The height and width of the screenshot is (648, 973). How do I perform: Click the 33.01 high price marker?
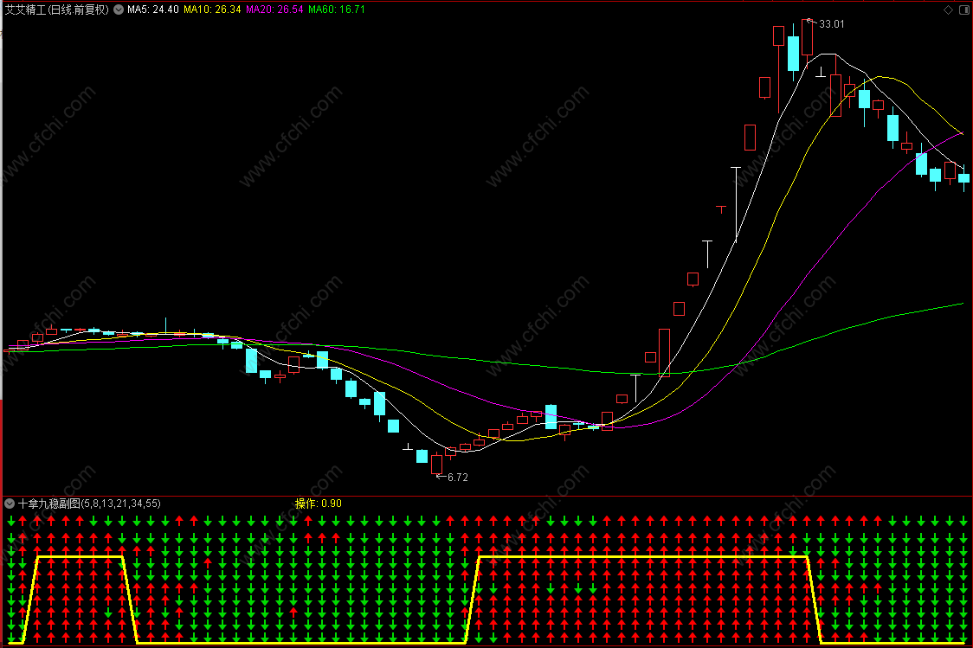832,24
